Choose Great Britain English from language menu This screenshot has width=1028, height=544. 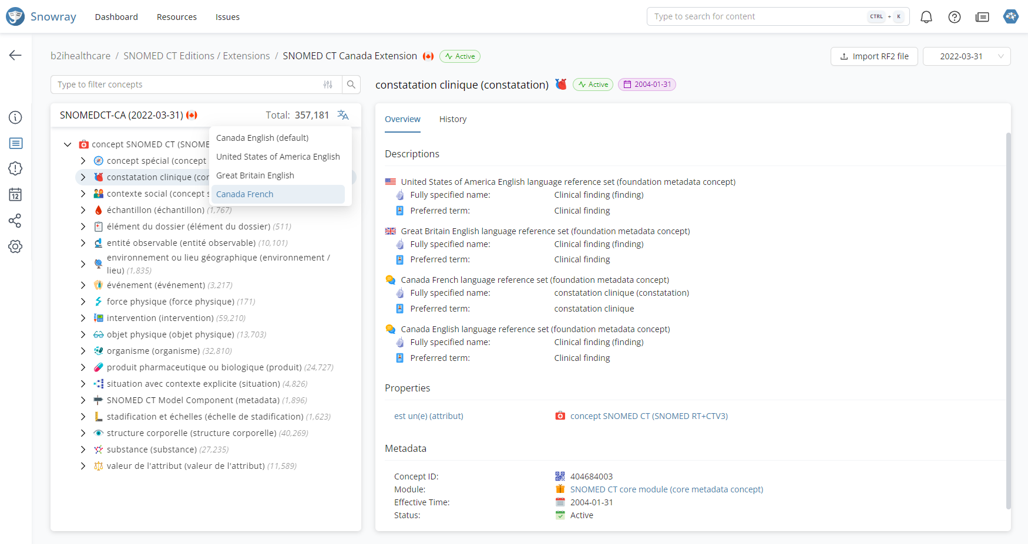(255, 175)
